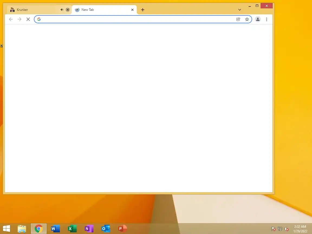
Task: Select the New Tab tab
Action: (x=104, y=10)
